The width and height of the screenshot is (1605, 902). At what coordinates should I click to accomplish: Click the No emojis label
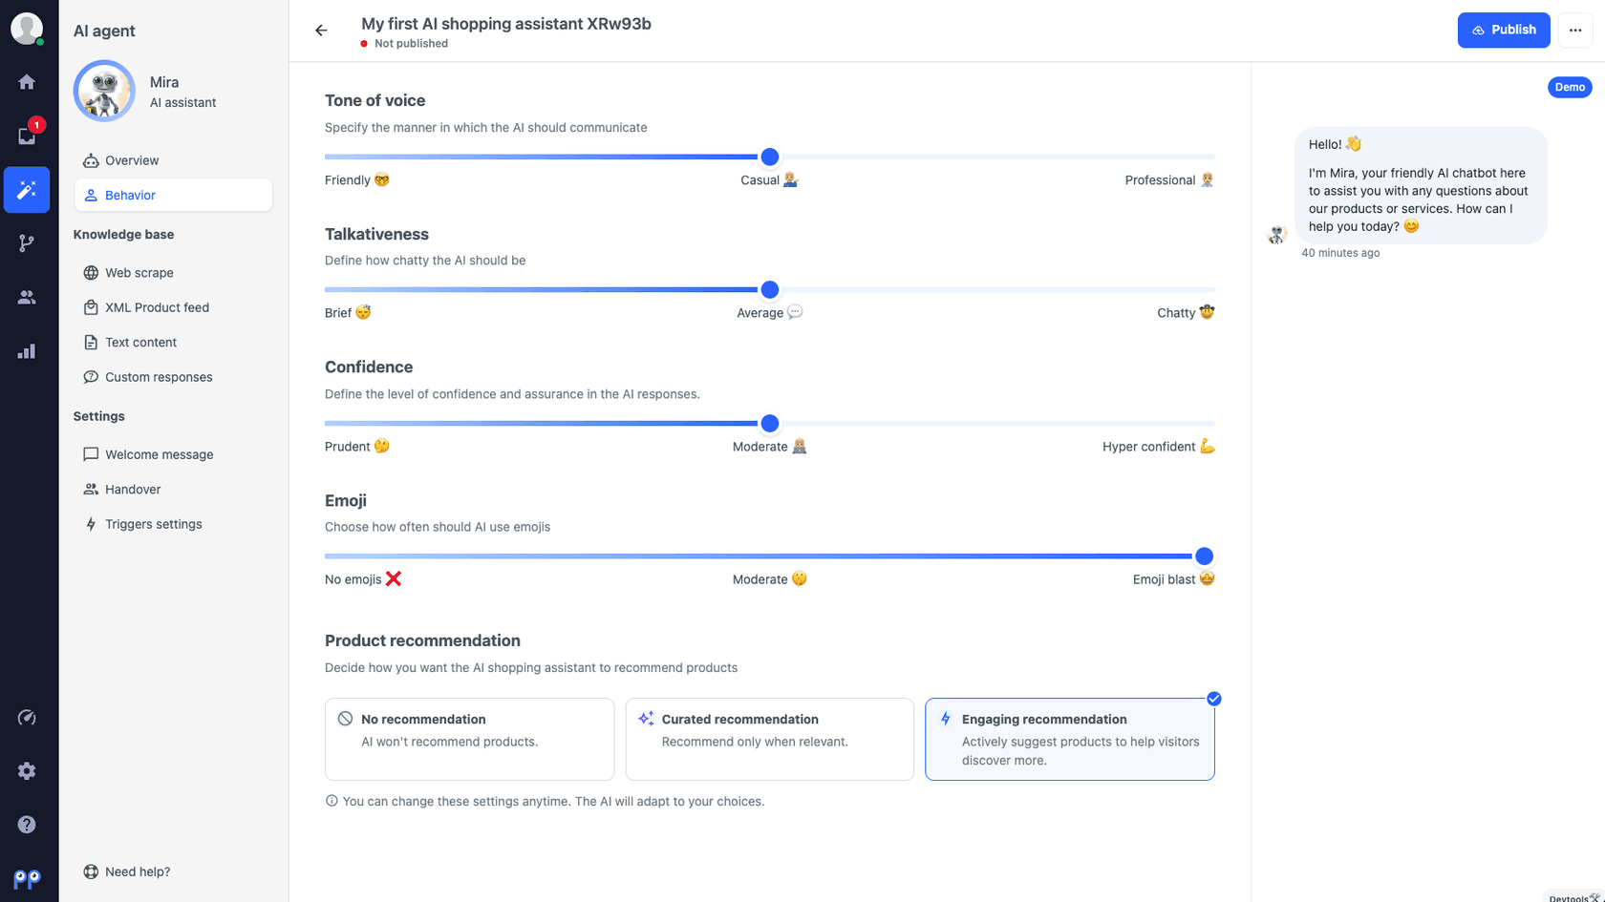(363, 579)
